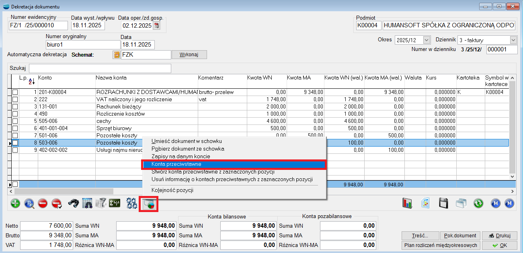The image size is (523, 253).
Task: Tick checkbox for row 9 account 402-002-002
Action: click(x=15, y=150)
